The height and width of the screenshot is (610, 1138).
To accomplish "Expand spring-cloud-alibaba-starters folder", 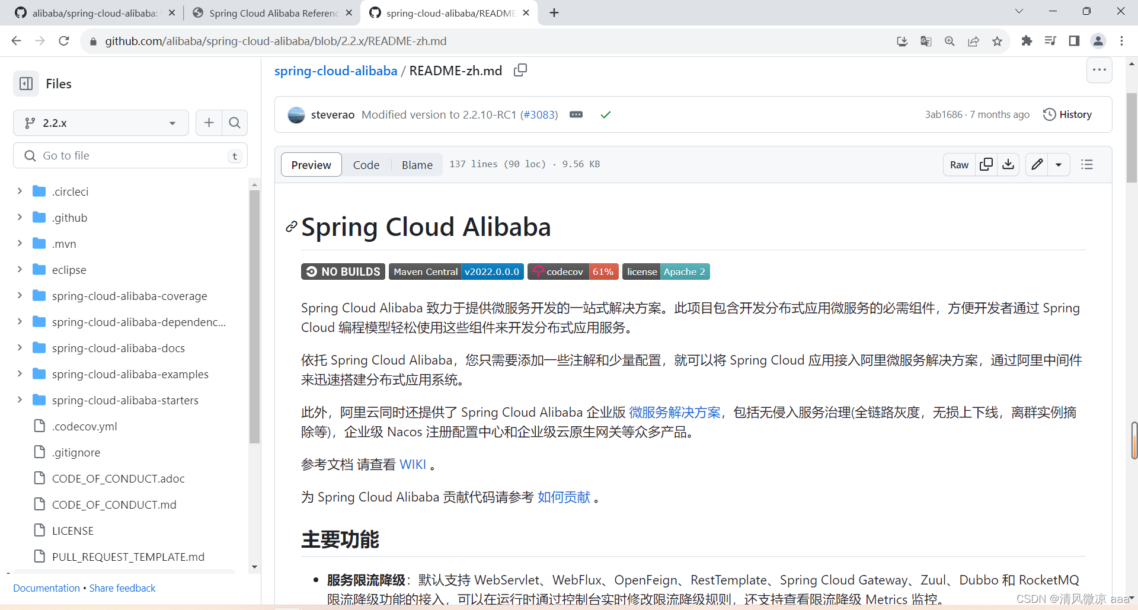I will pyautogui.click(x=20, y=400).
